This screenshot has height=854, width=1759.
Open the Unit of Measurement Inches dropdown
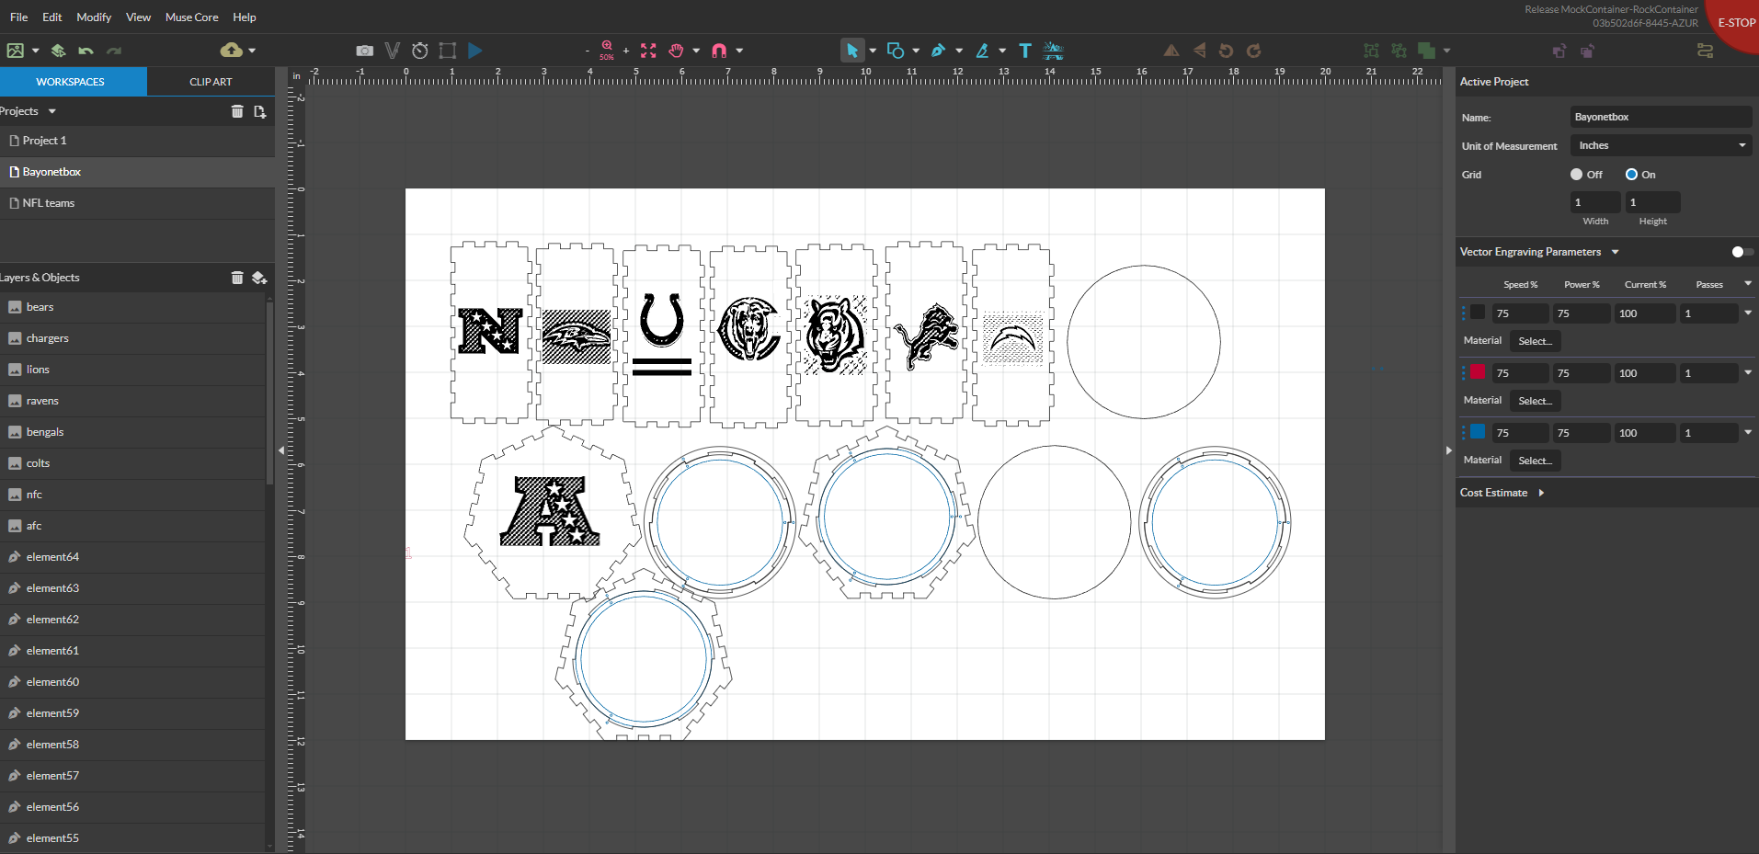click(x=1661, y=145)
